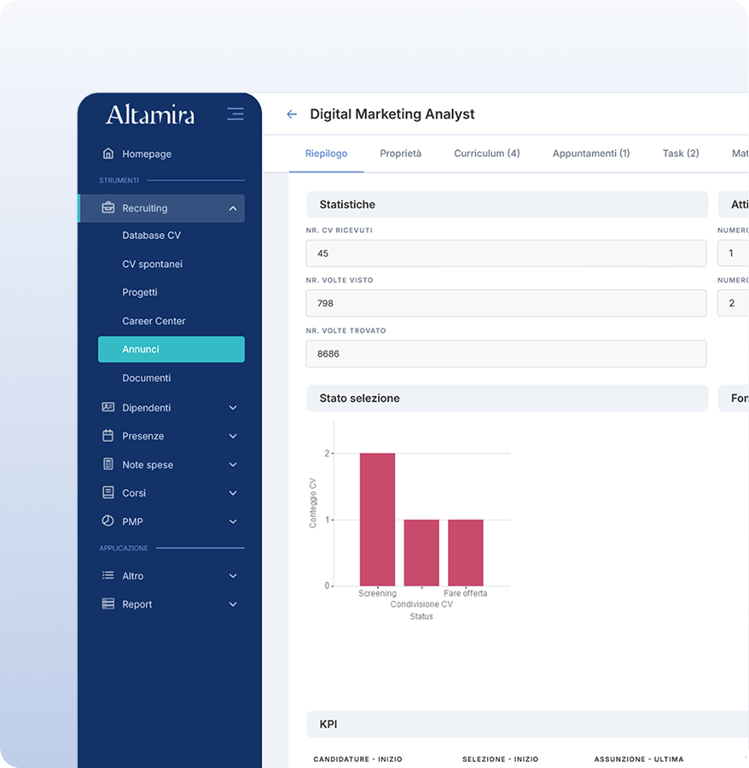
Task: Click the Homepage house icon
Action: click(x=108, y=154)
